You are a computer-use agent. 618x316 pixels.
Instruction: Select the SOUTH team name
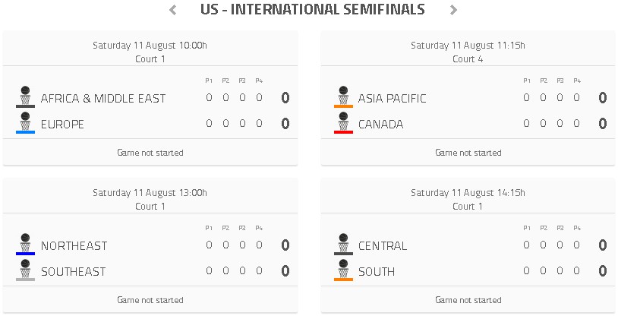point(377,272)
